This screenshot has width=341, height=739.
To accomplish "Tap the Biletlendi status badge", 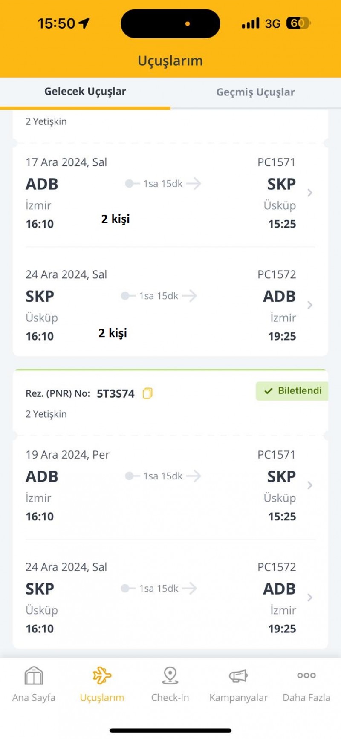I will click(292, 391).
